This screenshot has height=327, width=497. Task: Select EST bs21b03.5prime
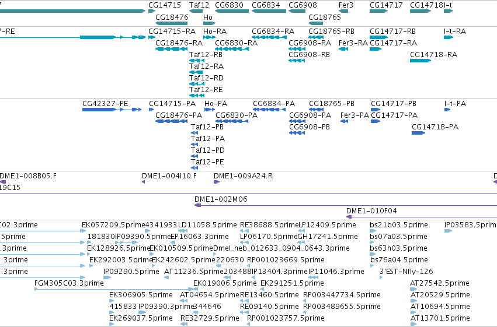click(399, 225)
